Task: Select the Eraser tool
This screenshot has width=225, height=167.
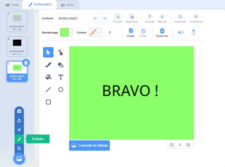Action: pyautogui.click(x=60, y=65)
